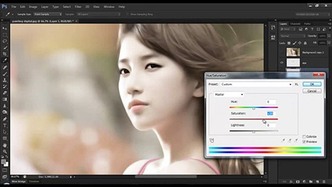This screenshot has height=187, width=332.
Task: Select the Lasso tool
Action: pos(5,41)
